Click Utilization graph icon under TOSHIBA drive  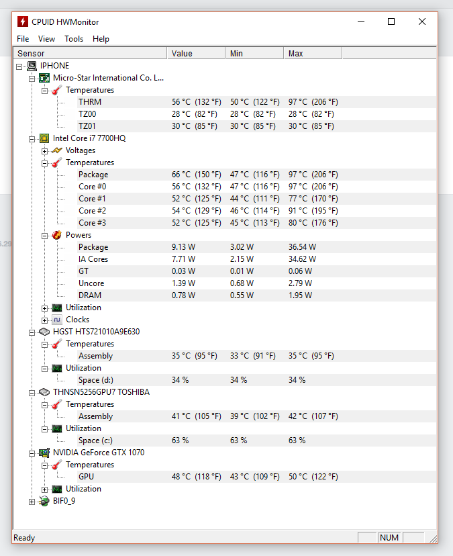tap(57, 428)
